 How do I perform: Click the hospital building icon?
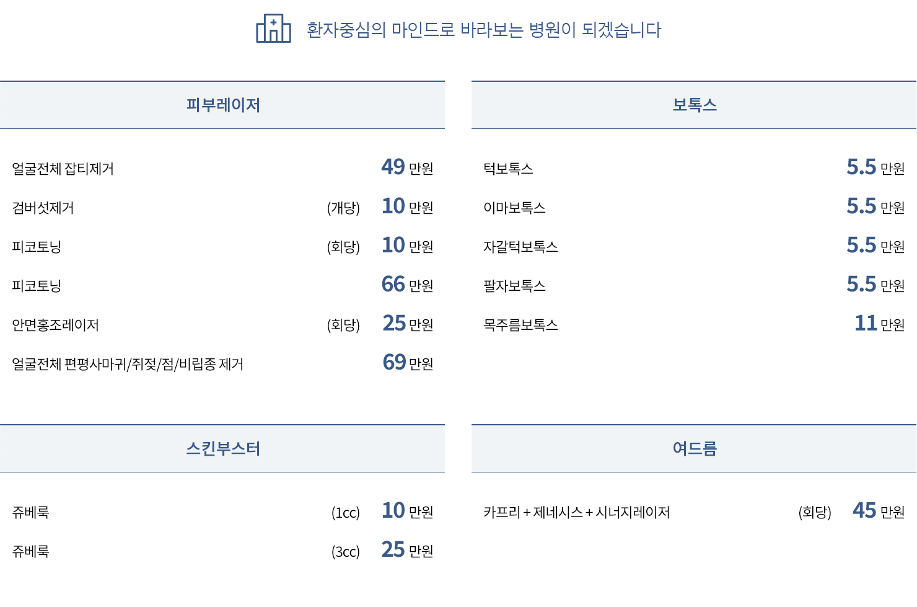[273, 29]
